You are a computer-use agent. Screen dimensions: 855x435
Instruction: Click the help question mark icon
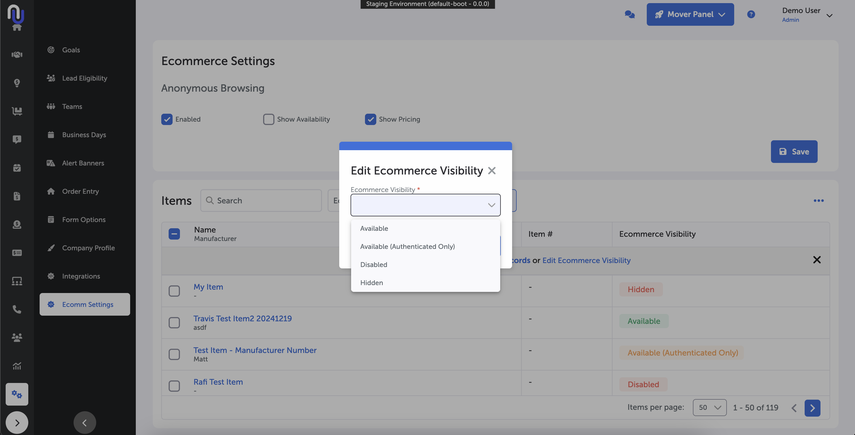point(751,14)
